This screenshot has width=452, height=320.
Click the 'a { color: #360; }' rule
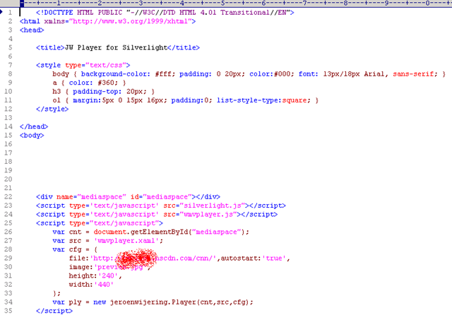(x=89, y=83)
